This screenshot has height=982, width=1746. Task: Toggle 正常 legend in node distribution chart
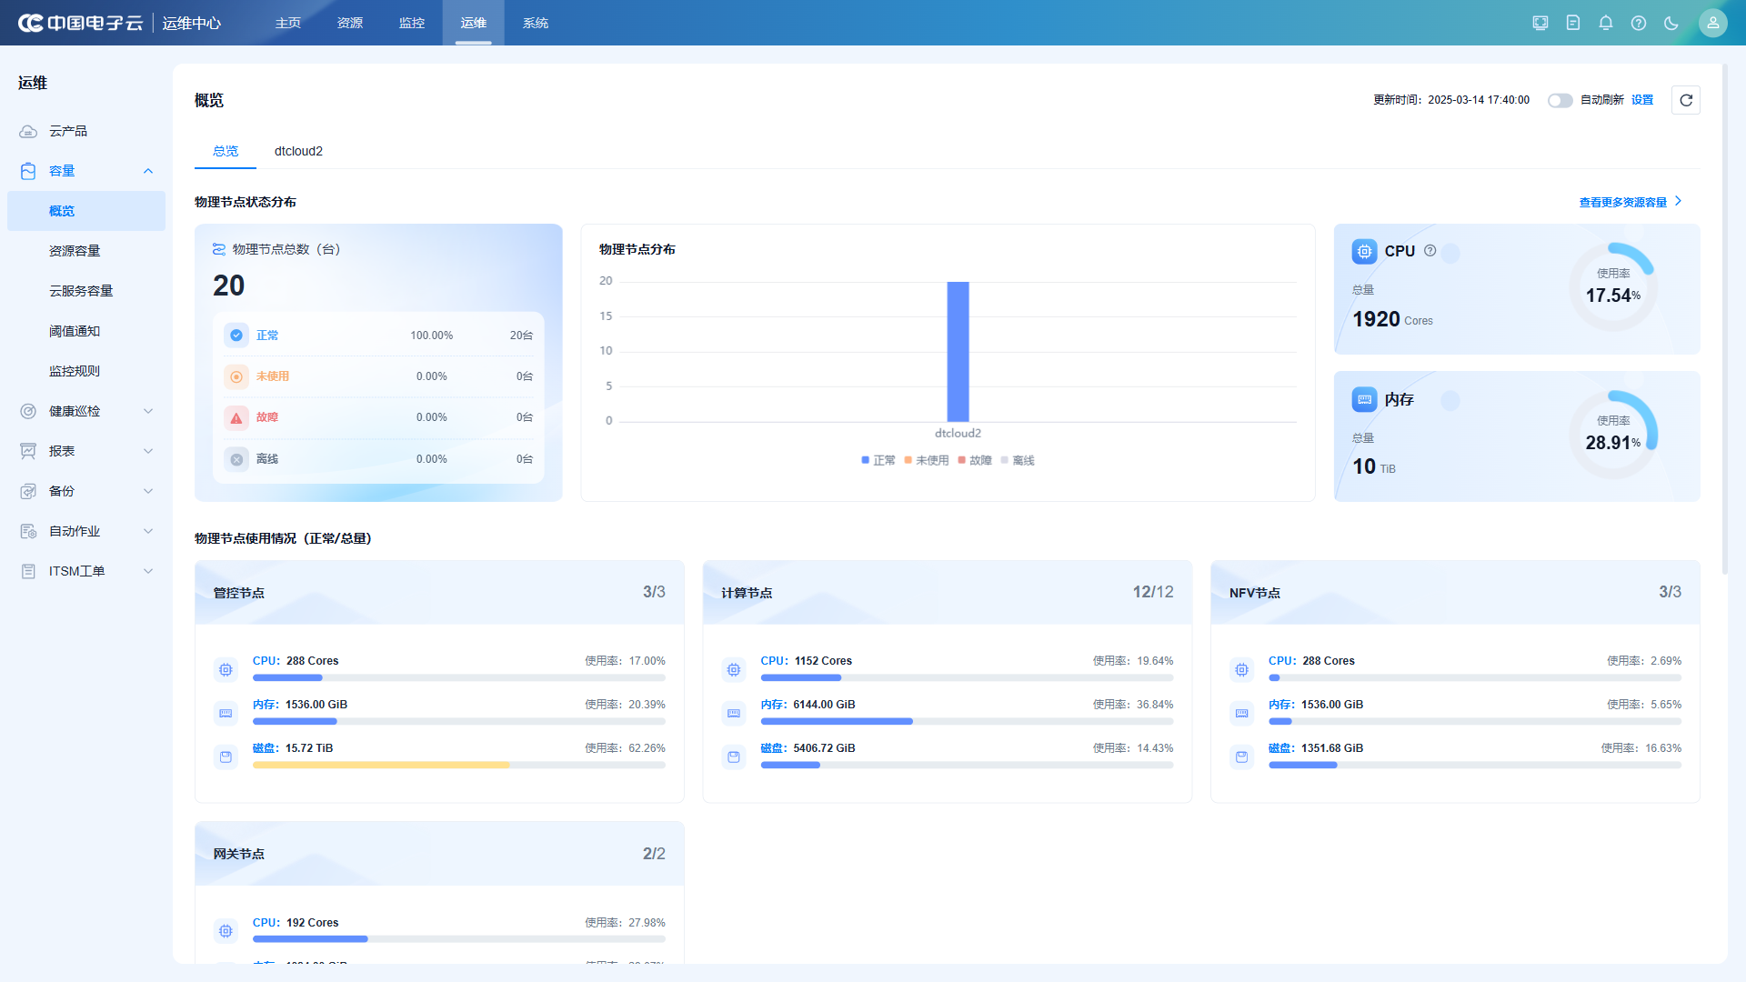click(x=878, y=460)
